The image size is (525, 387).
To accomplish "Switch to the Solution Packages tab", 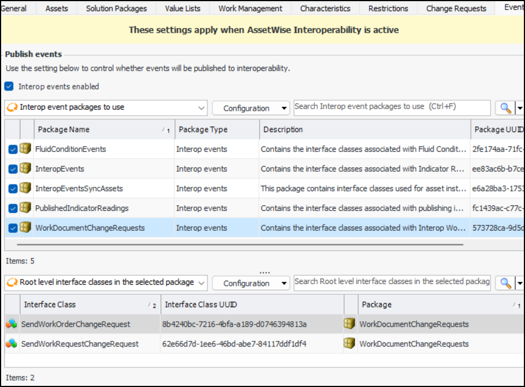I will pos(116,8).
